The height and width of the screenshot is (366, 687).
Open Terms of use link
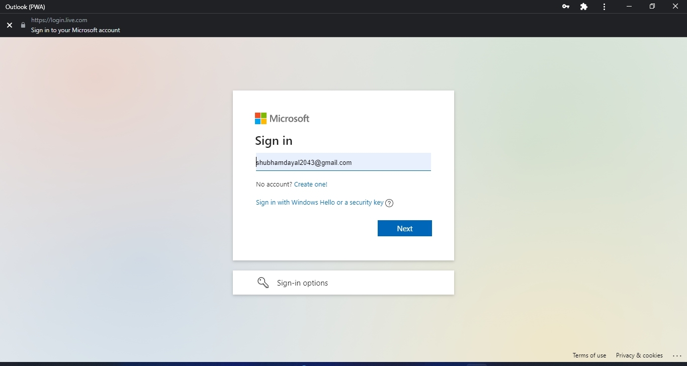[589, 355]
